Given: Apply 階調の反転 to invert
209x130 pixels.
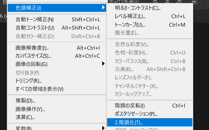Looking at the screenshot, I should (130, 106).
